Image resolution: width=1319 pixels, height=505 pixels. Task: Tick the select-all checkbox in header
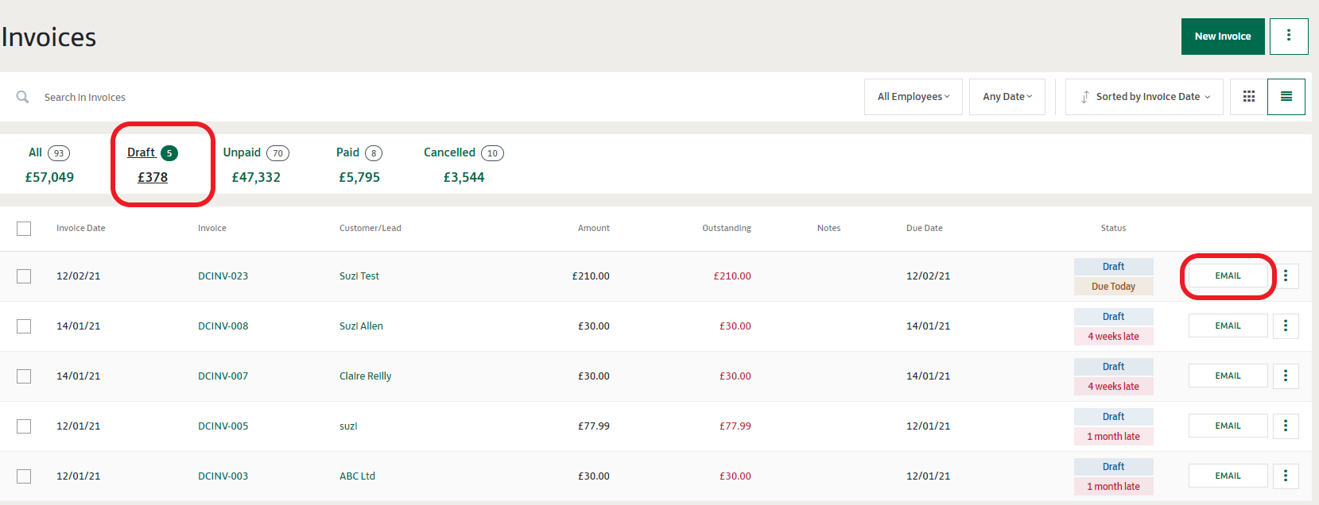(x=24, y=229)
